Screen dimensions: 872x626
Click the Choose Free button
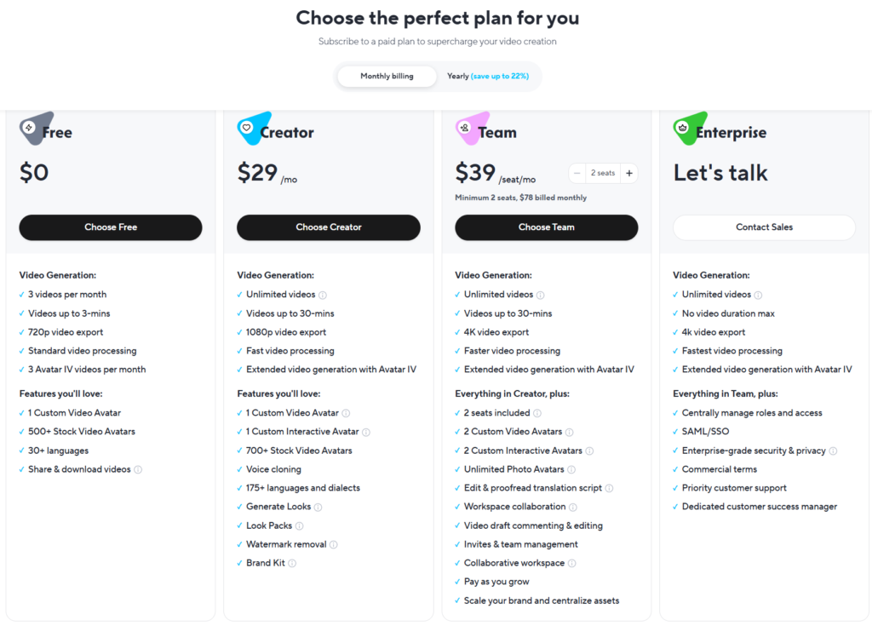(x=111, y=227)
